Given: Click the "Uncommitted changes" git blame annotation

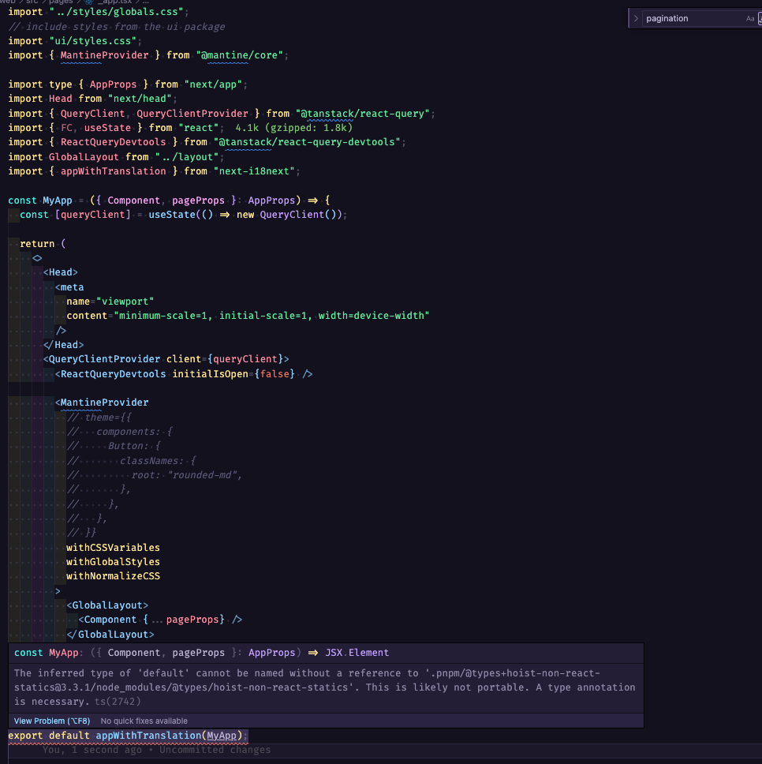Looking at the screenshot, I should tap(215, 749).
